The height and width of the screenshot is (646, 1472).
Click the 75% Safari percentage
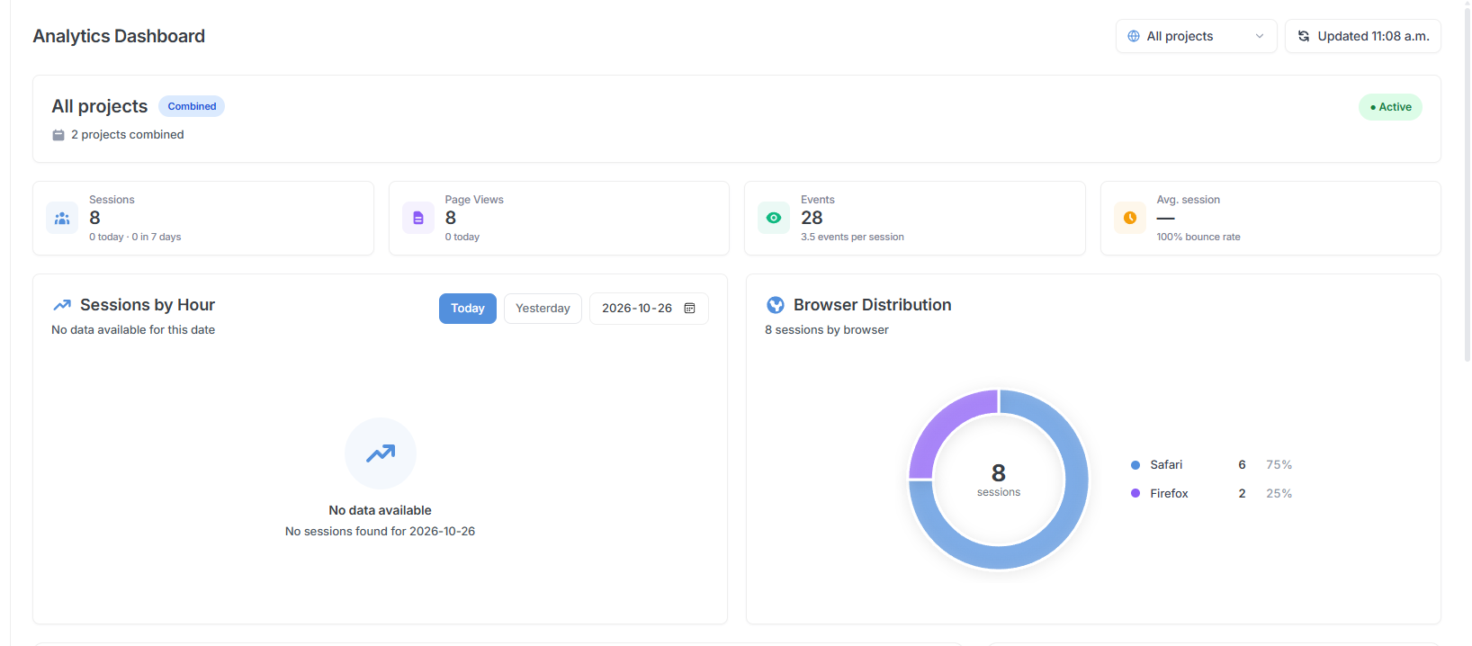1279,465
